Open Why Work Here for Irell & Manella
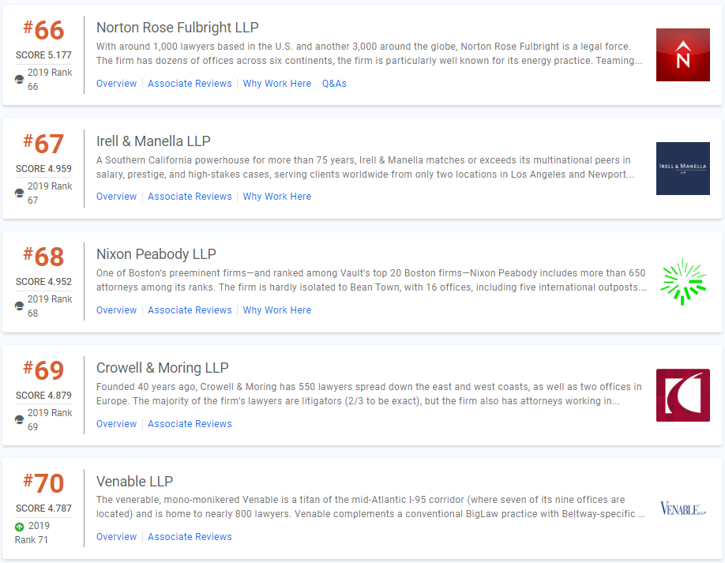725x563 pixels. pyautogui.click(x=277, y=197)
